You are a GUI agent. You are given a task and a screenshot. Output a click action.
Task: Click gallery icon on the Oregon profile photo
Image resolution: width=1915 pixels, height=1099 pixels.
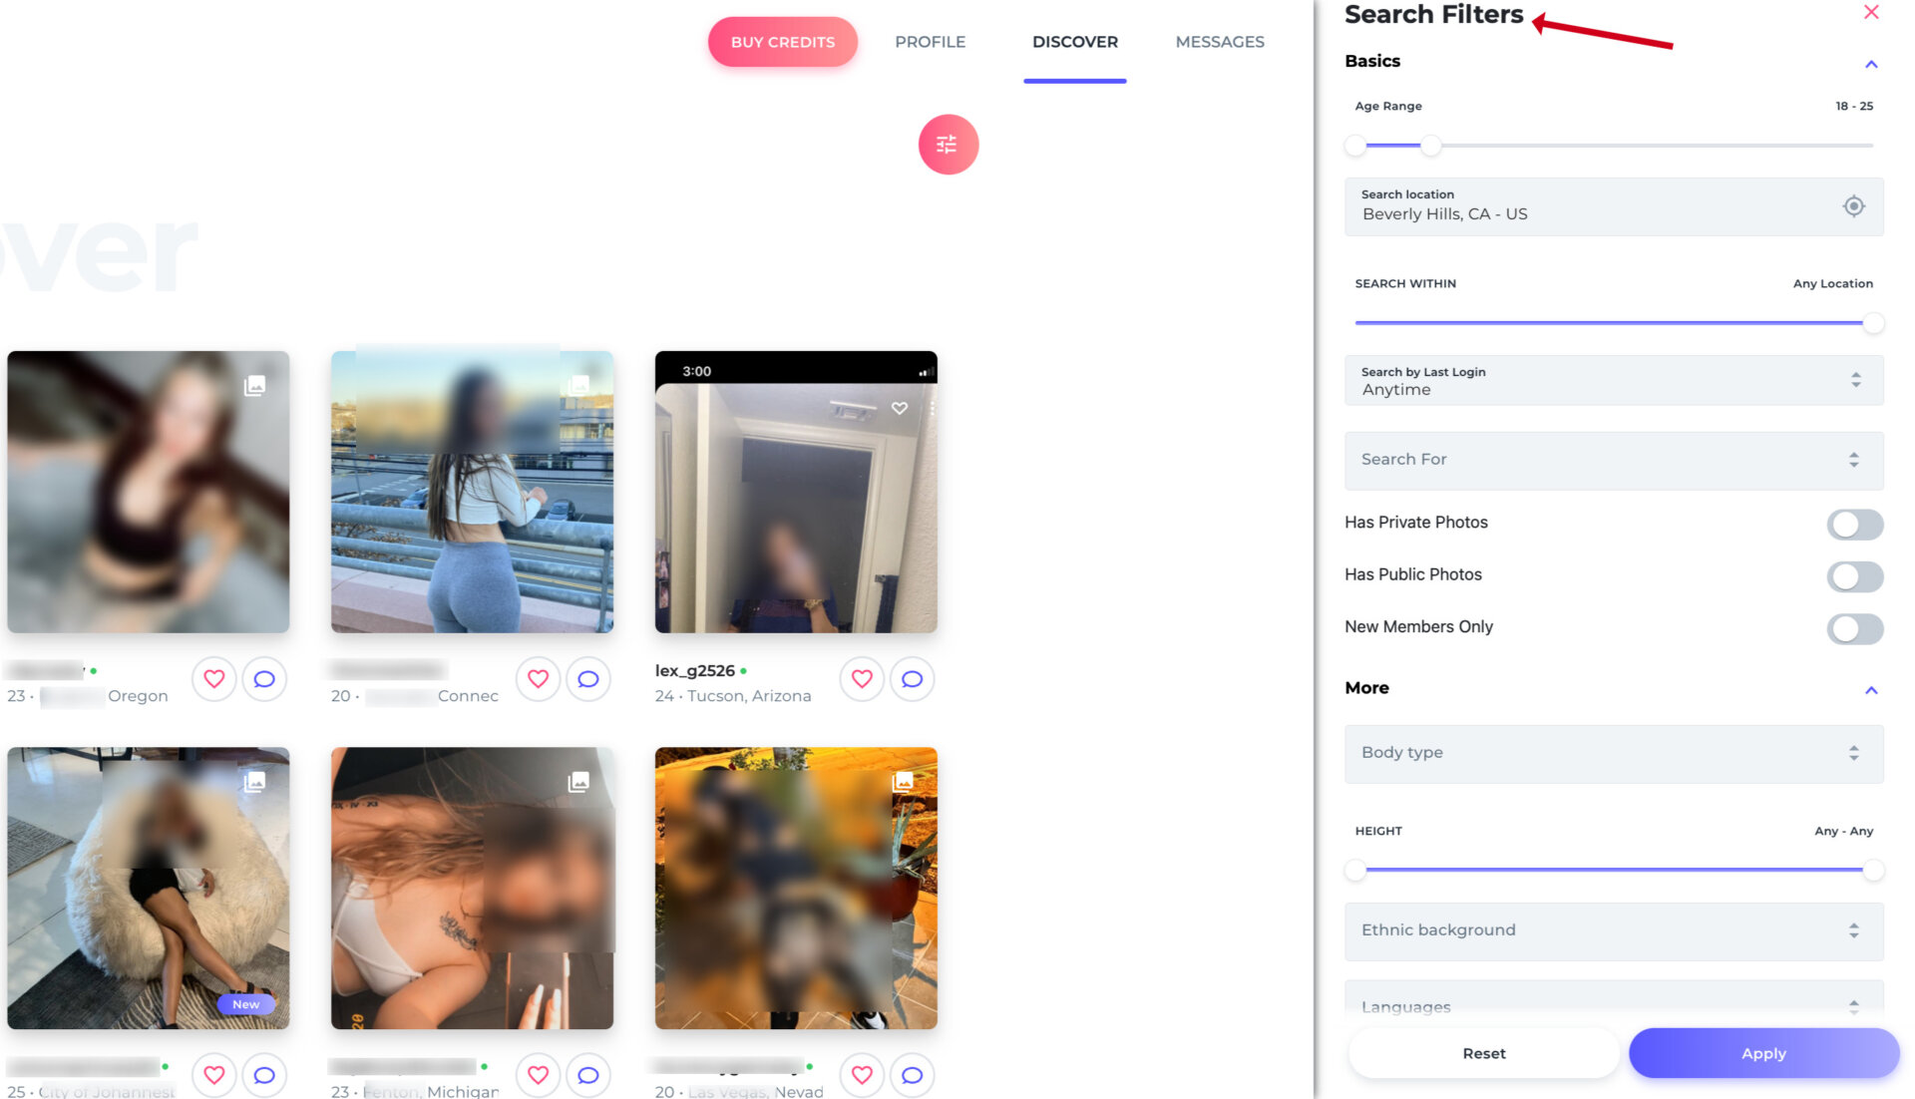point(254,385)
